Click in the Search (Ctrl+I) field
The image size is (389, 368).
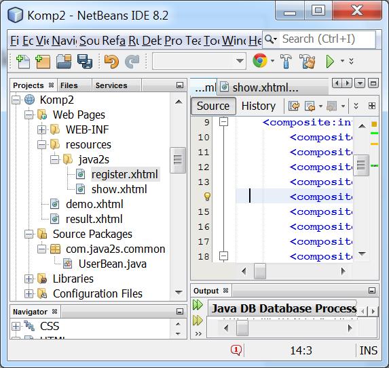pos(327,39)
